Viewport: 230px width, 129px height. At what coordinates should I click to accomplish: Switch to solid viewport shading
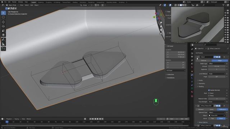(x=181, y=5)
